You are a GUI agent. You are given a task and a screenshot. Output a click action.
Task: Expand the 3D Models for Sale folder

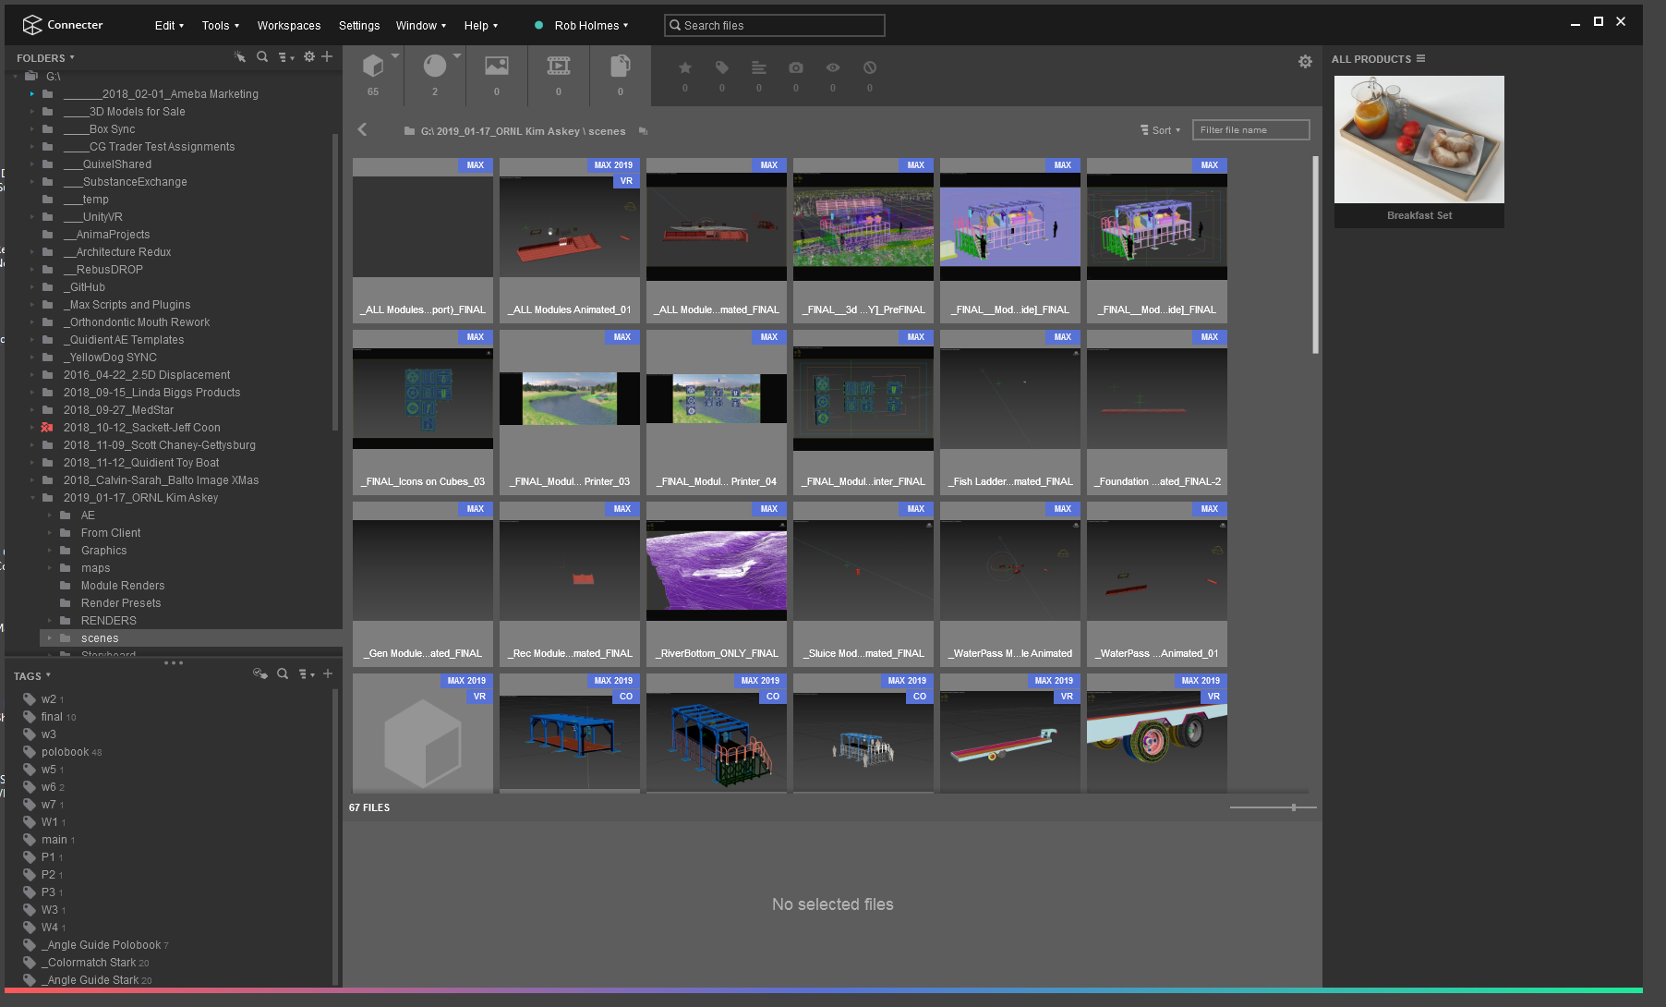point(31,112)
